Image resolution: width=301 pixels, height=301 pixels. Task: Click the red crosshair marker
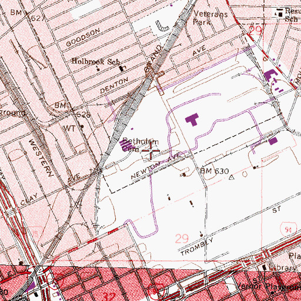click(x=150, y=150)
